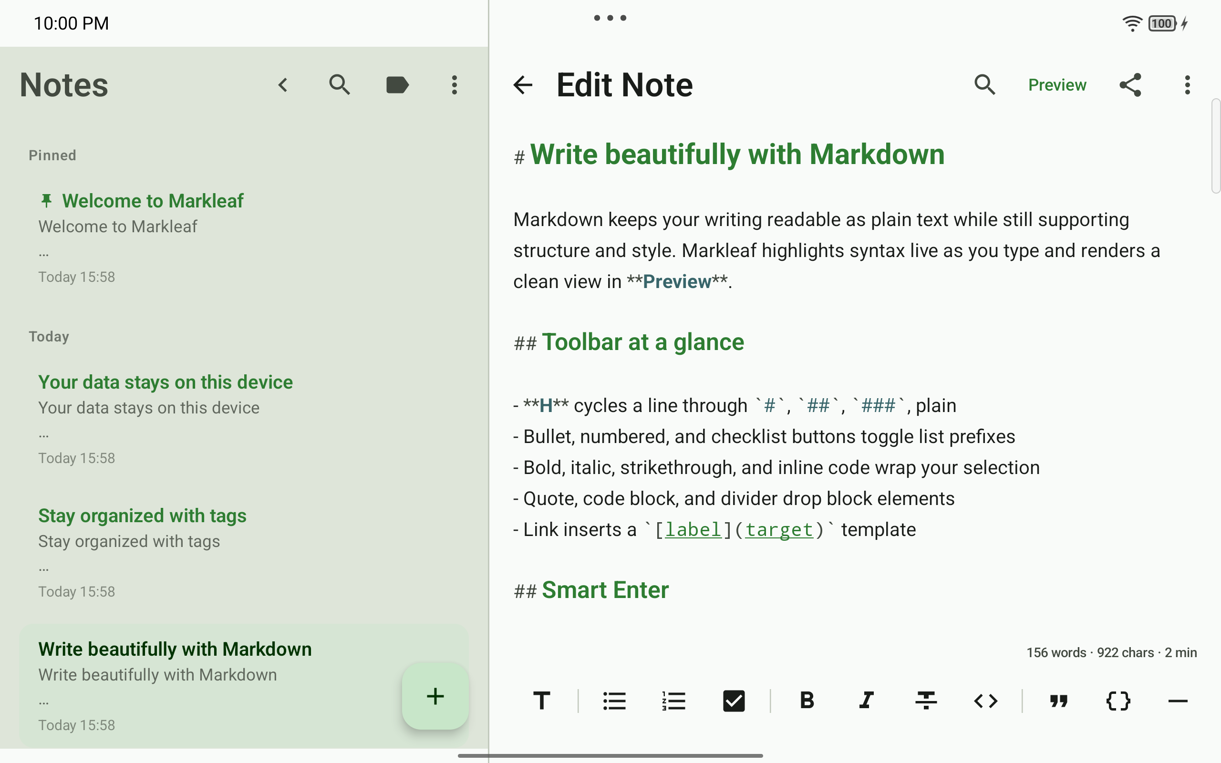Viewport: 1221px width, 763px height.
Task: Click the 'Quote, code block, and divider' line
Action: tap(734, 499)
